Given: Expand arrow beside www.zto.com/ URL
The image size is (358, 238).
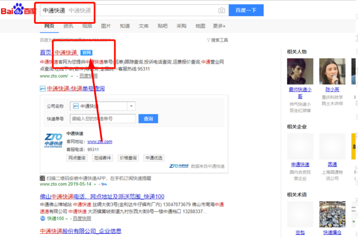Looking at the screenshot, I should click(72, 76).
